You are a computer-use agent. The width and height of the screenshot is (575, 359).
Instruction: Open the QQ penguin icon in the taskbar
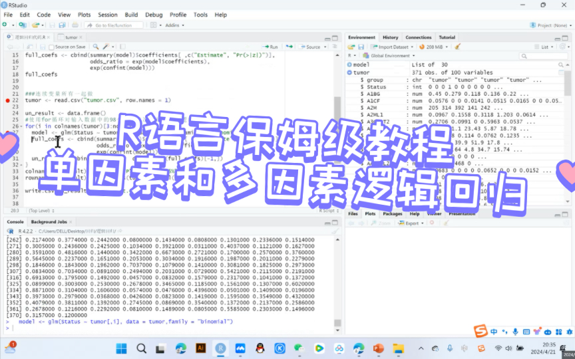260,348
